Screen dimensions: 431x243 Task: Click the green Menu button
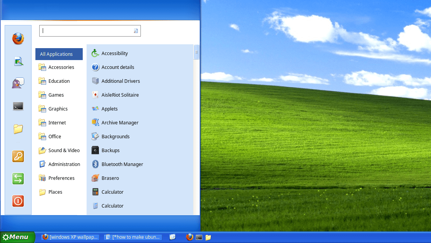point(17,237)
